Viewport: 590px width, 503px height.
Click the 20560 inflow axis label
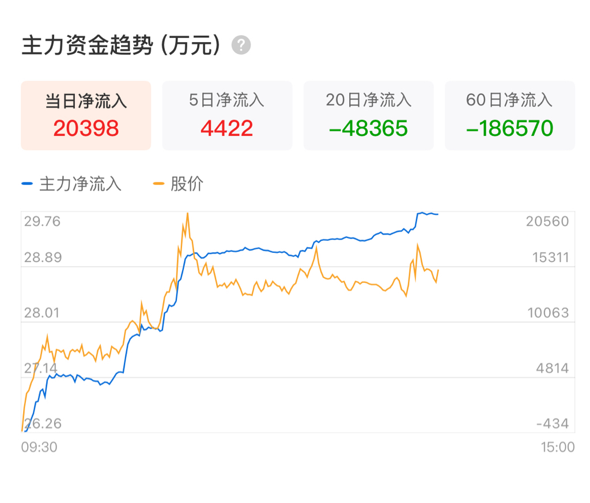[x=547, y=221]
